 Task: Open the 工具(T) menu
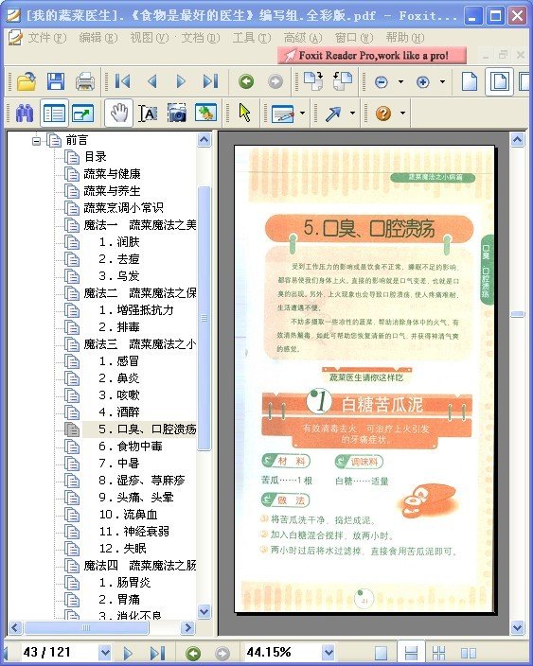click(252, 38)
